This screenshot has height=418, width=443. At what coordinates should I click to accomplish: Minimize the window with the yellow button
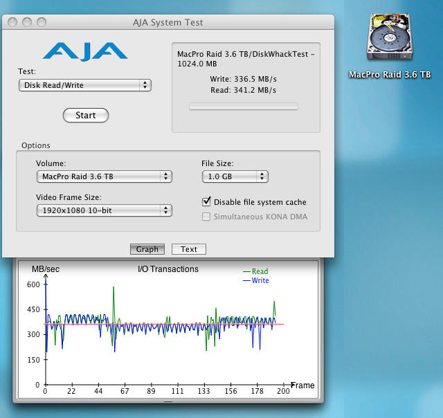point(27,22)
